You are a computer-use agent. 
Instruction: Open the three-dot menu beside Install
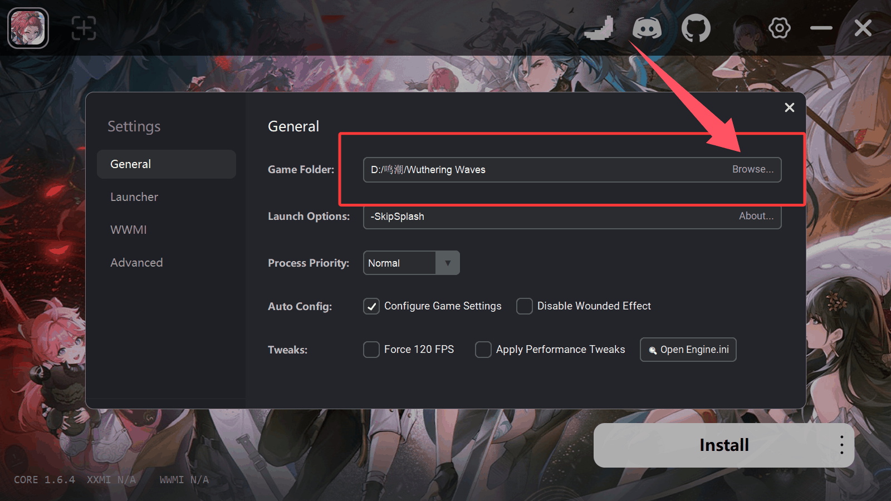pyautogui.click(x=841, y=445)
